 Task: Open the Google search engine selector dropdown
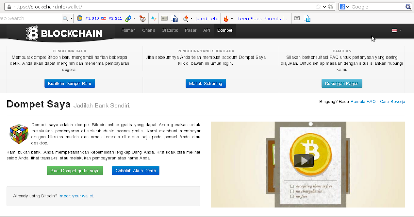(x=348, y=7)
